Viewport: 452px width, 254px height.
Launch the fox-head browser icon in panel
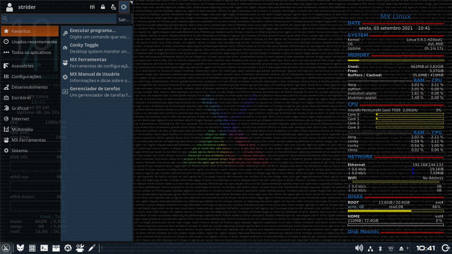[x=20, y=248]
